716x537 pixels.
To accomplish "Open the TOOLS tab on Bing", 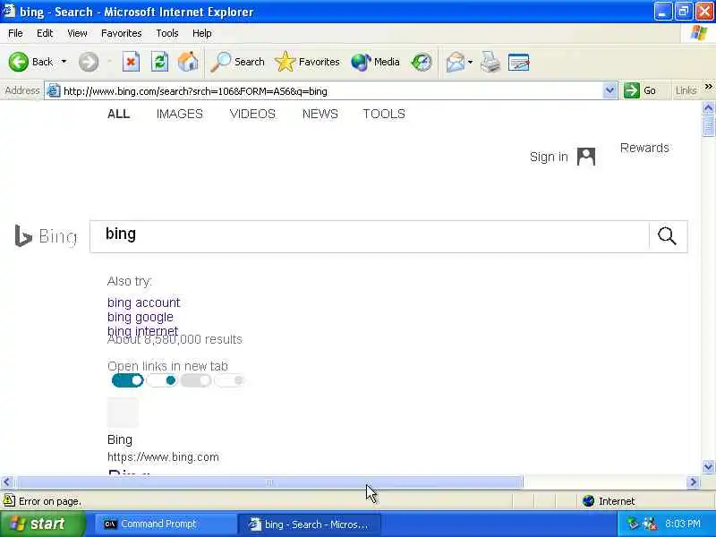I will [384, 114].
